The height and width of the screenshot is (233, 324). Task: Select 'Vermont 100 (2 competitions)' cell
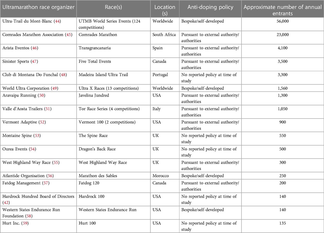click(114, 125)
